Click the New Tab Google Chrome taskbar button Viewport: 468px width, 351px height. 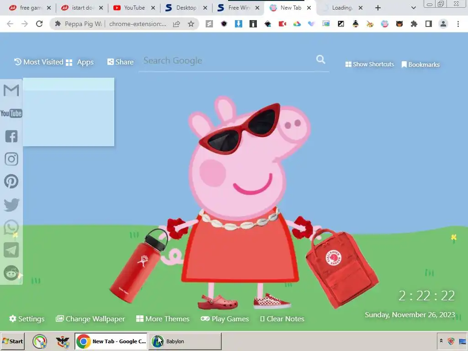pos(111,341)
